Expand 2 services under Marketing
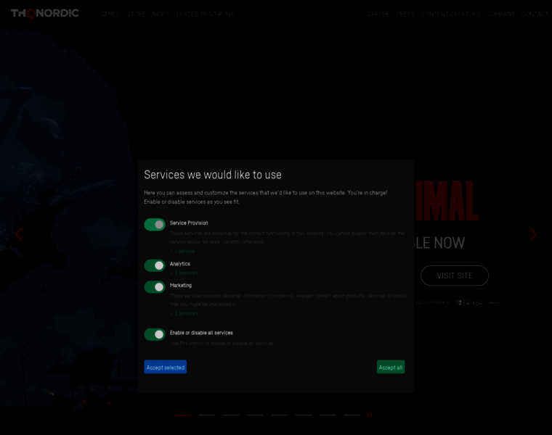This screenshot has width=552, height=435. [x=184, y=313]
